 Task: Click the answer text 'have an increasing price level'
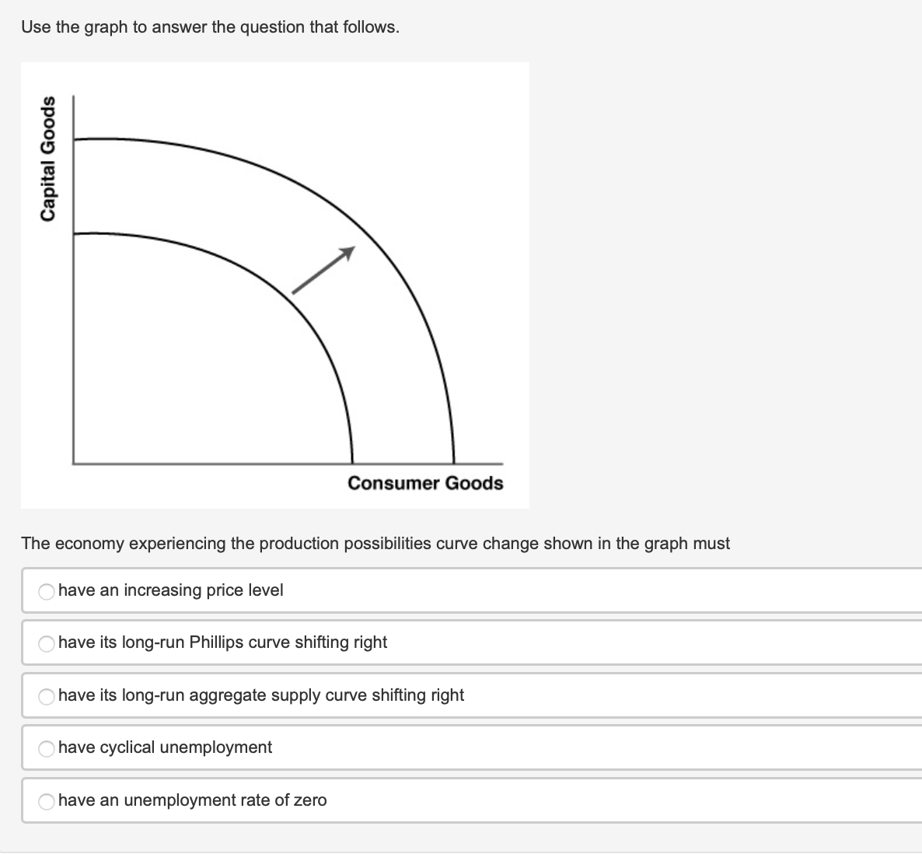[172, 590]
